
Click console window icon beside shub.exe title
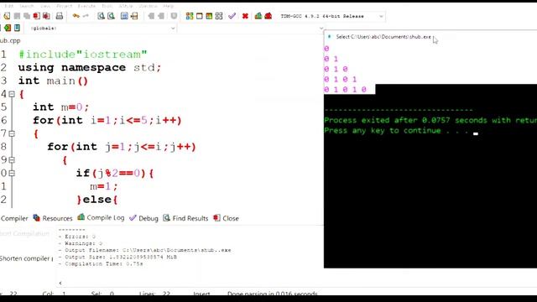coord(329,37)
